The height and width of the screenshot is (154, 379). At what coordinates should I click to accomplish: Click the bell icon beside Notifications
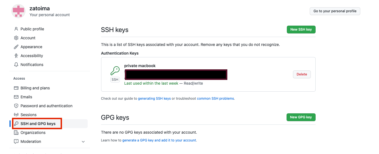[16, 65]
